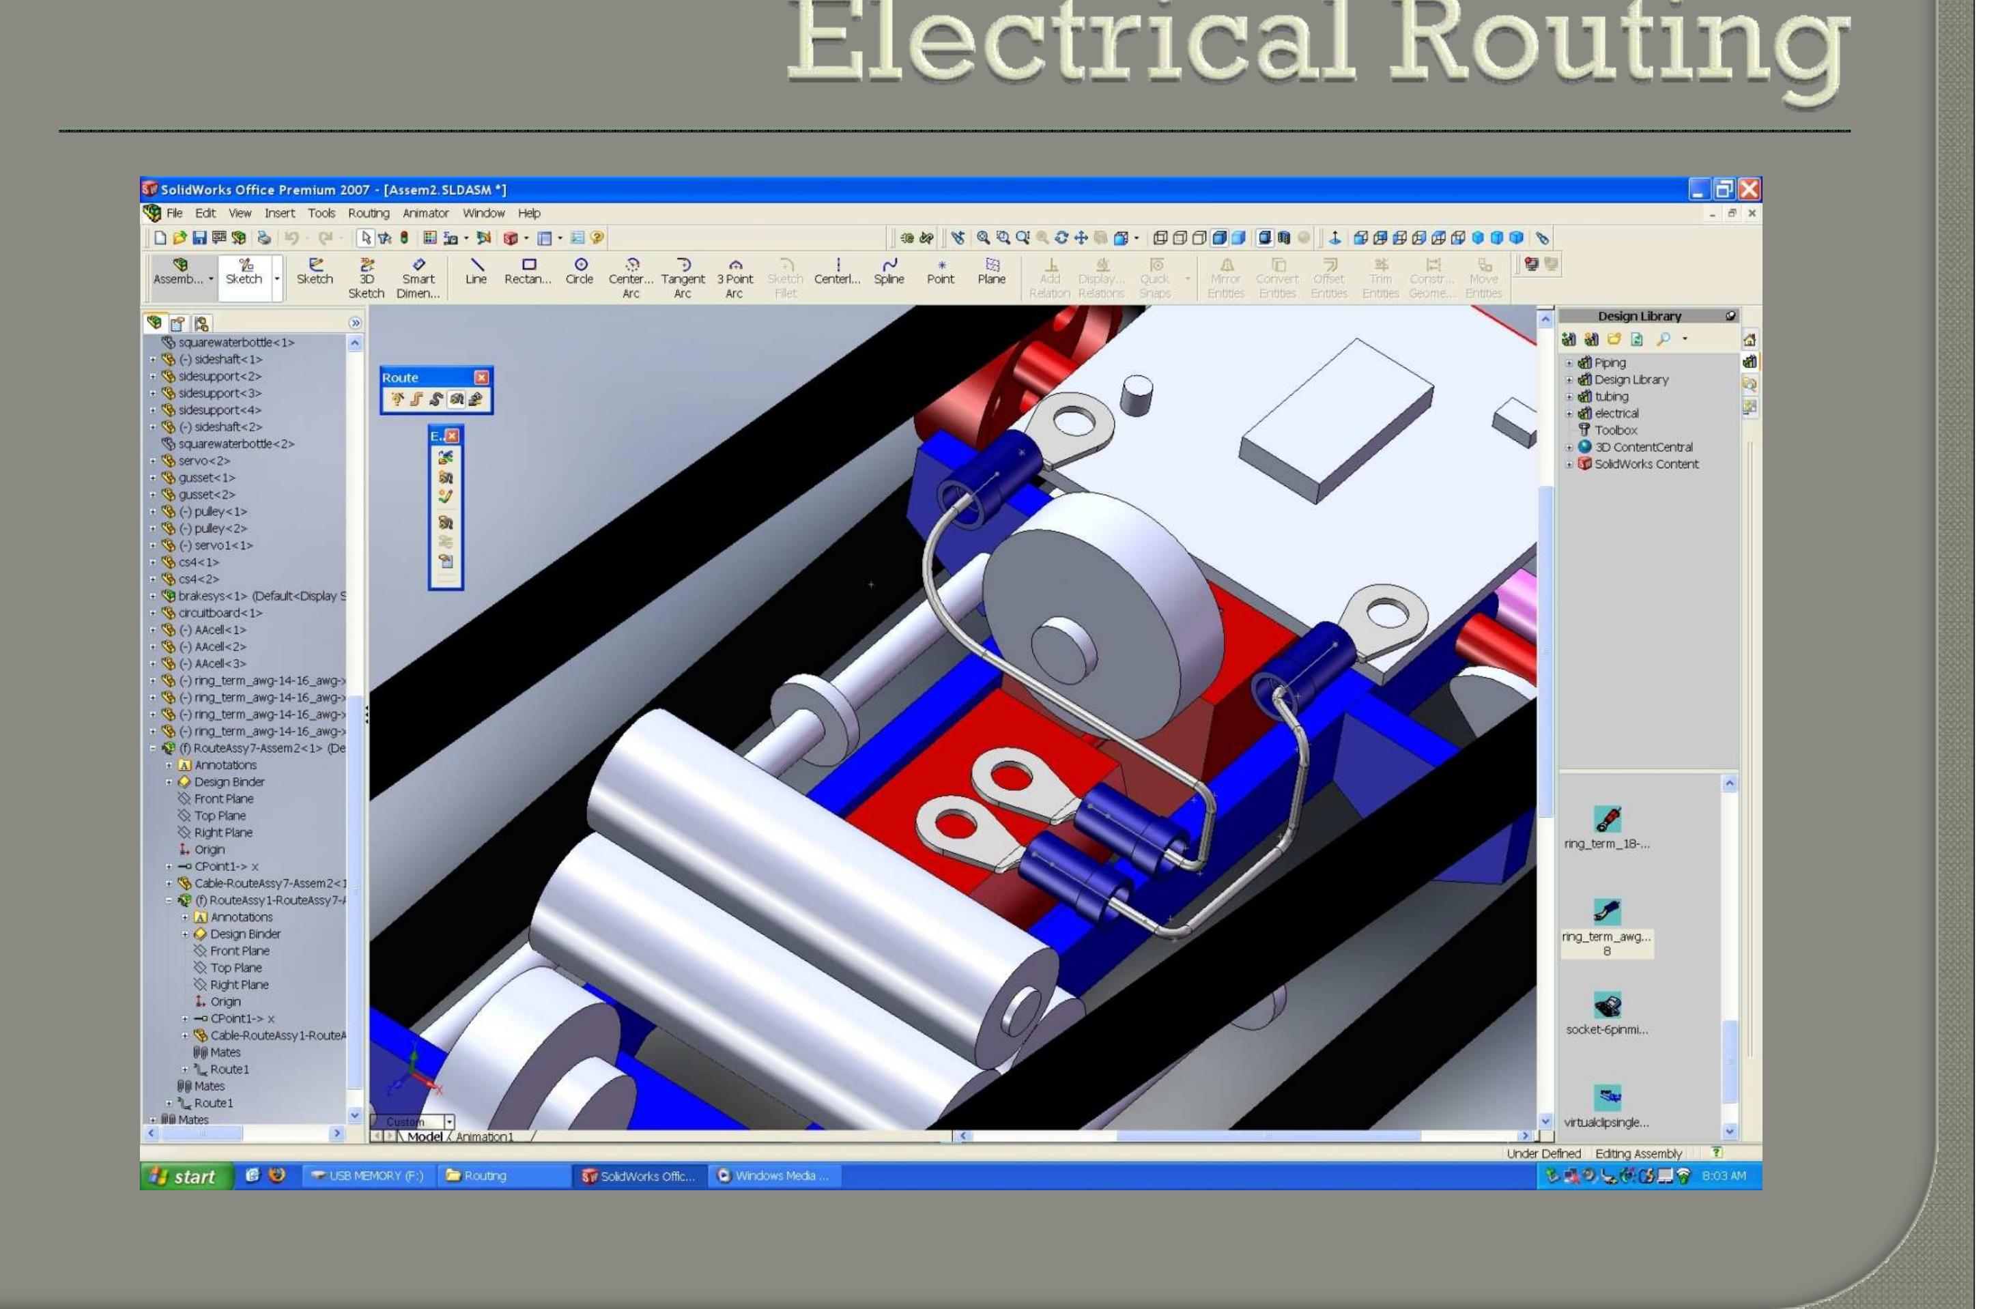The image size is (1998, 1309).
Task: Open the Sketch button dropdown arrow
Action: [277, 278]
